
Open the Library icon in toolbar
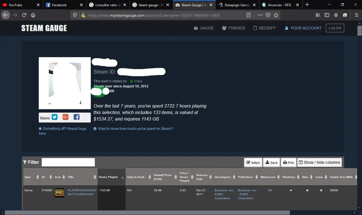318,15
